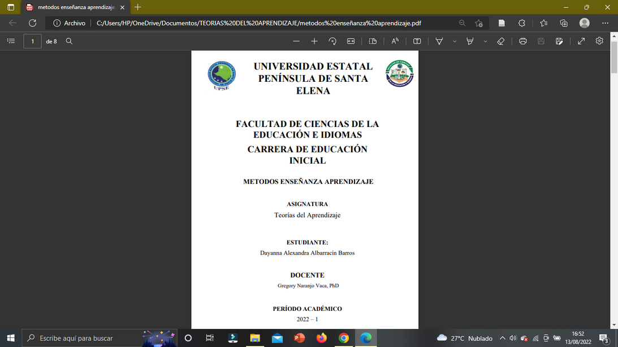Screen dimensions: 618x347
Task: Open Google Chrome from the taskbar
Action: pyautogui.click(x=344, y=338)
